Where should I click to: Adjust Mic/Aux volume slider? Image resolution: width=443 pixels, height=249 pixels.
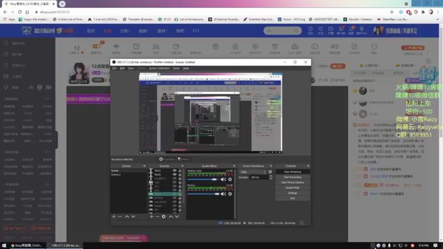[203, 194]
